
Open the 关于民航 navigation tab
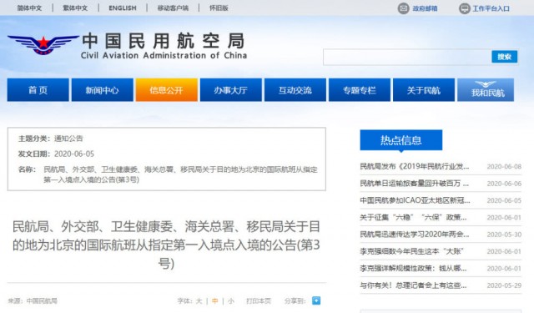[424, 90]
